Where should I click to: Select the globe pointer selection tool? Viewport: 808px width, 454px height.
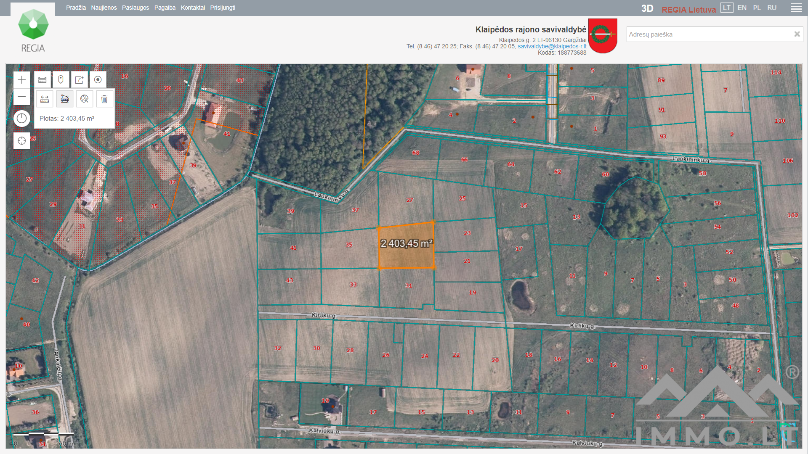pyautogui.click(x=85, y=99)
